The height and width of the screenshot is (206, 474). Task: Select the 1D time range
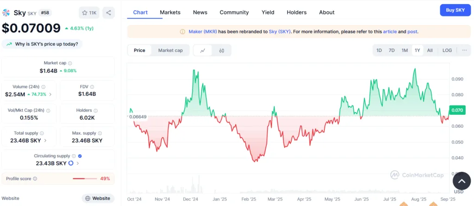tap(379, 50)
